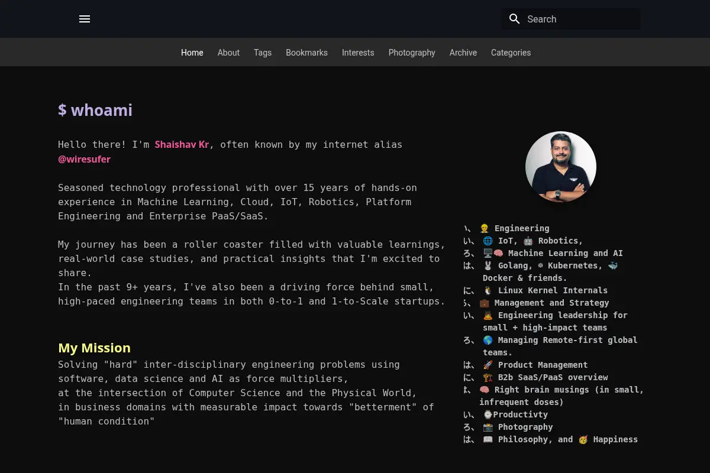Click the construction worker emoji beside Engineering
710x473 pixels.
pyautogui.click(x=485, y=228)
